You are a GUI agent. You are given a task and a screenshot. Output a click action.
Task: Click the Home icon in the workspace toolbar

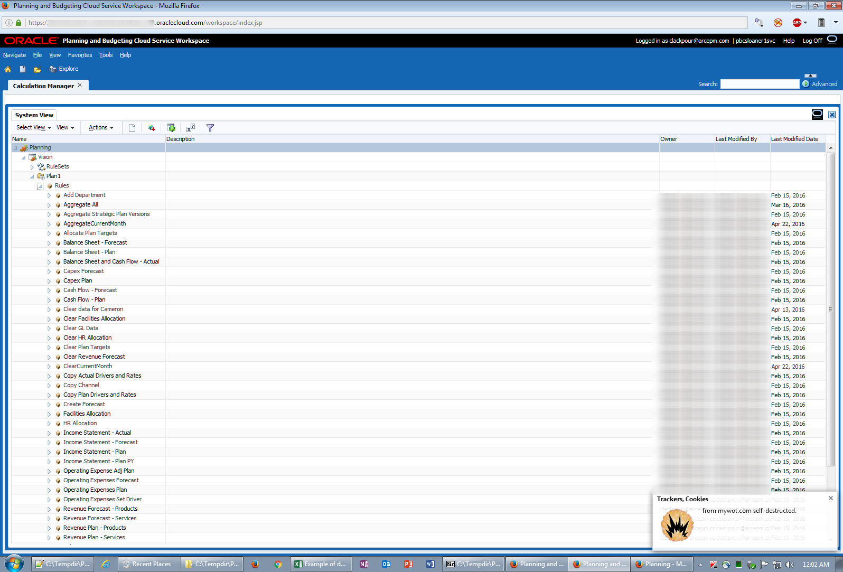click(x=8, y=69)
